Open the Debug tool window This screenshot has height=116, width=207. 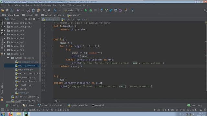pyautogui.click(x=13, y=105)
